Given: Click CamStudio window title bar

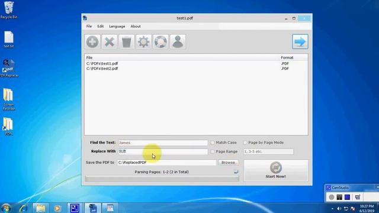Looking at the screenshot, I should click(x=352, y=188).
